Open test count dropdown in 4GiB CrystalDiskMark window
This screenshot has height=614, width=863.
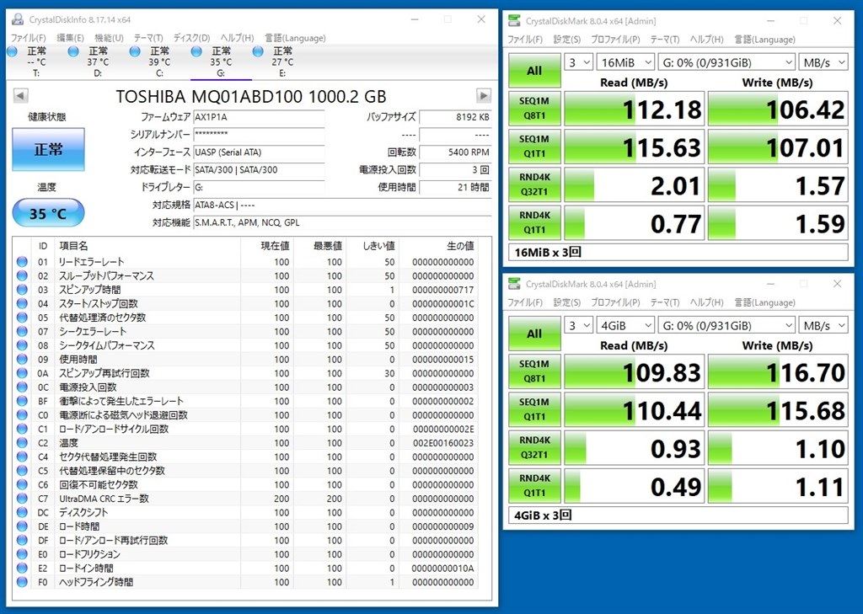click(x=578, y=325)
